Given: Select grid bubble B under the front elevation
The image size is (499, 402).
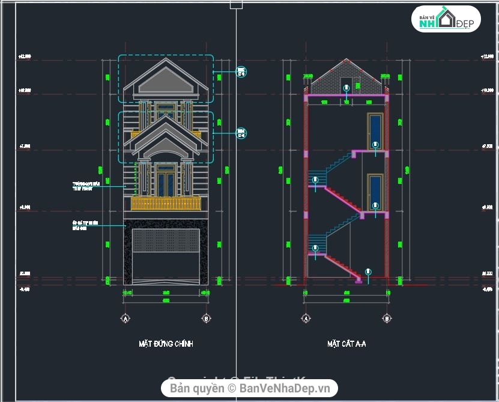Looking at the screenshot, I should pyautogui.click(x=206, y=318).
